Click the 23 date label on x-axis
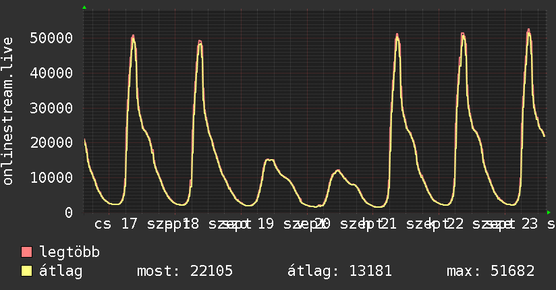556x290 pixels. click(530, 224)
